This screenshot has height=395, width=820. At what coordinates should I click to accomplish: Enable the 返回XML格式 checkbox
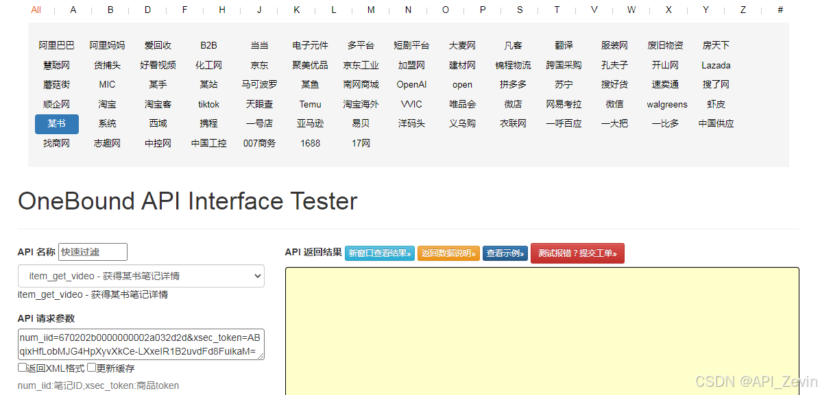pos(23,368)
